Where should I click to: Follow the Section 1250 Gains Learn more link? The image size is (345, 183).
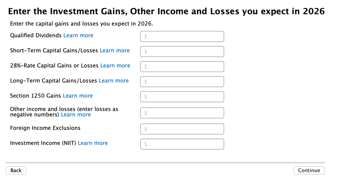coord(78,96)
